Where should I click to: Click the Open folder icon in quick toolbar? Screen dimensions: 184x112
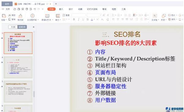pyautogui.click(x=15, y=9)
